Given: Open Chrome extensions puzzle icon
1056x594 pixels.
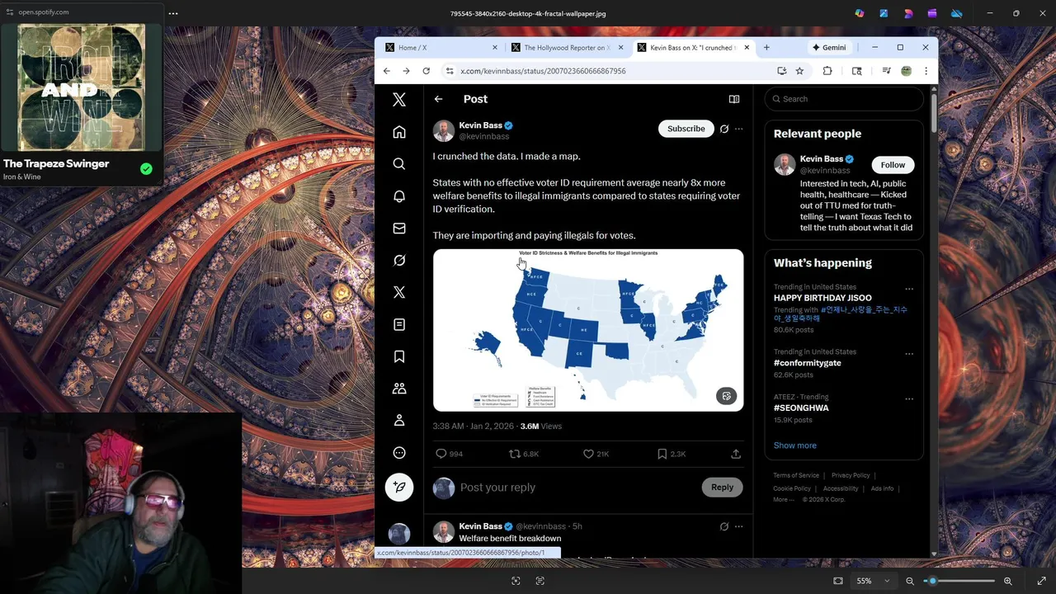Looking at the screenshot, I should point(827,71).
